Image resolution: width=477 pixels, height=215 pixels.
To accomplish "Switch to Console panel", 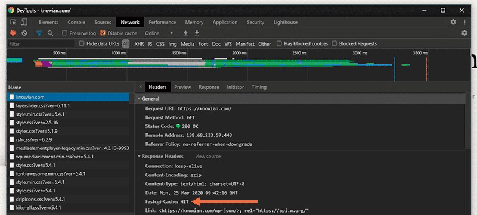I will pos(76,22).
